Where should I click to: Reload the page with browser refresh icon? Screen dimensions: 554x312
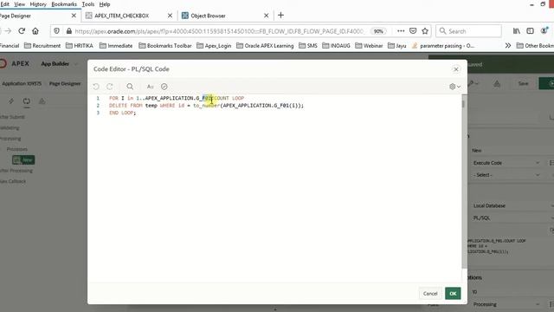22,31
